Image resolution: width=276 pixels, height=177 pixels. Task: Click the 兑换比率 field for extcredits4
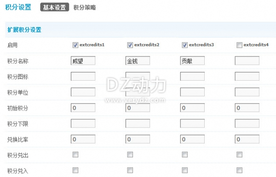tap(247, 139)
